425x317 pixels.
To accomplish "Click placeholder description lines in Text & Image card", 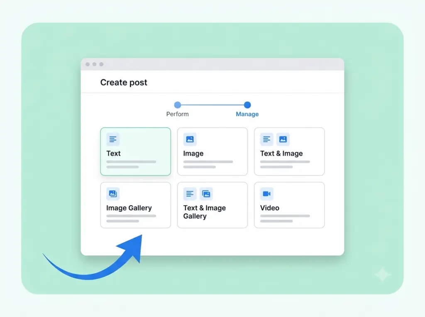I will click(285, 165).
